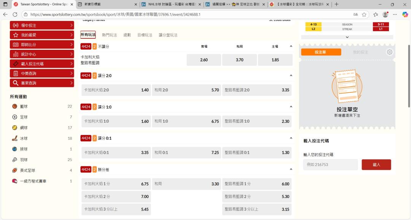Click the basketball icon in sports list
This screenshot has width=411, height=220.
tap(15, 106)
